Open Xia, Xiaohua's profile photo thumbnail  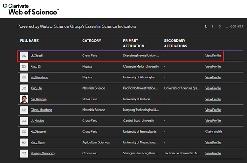(24, 99)
